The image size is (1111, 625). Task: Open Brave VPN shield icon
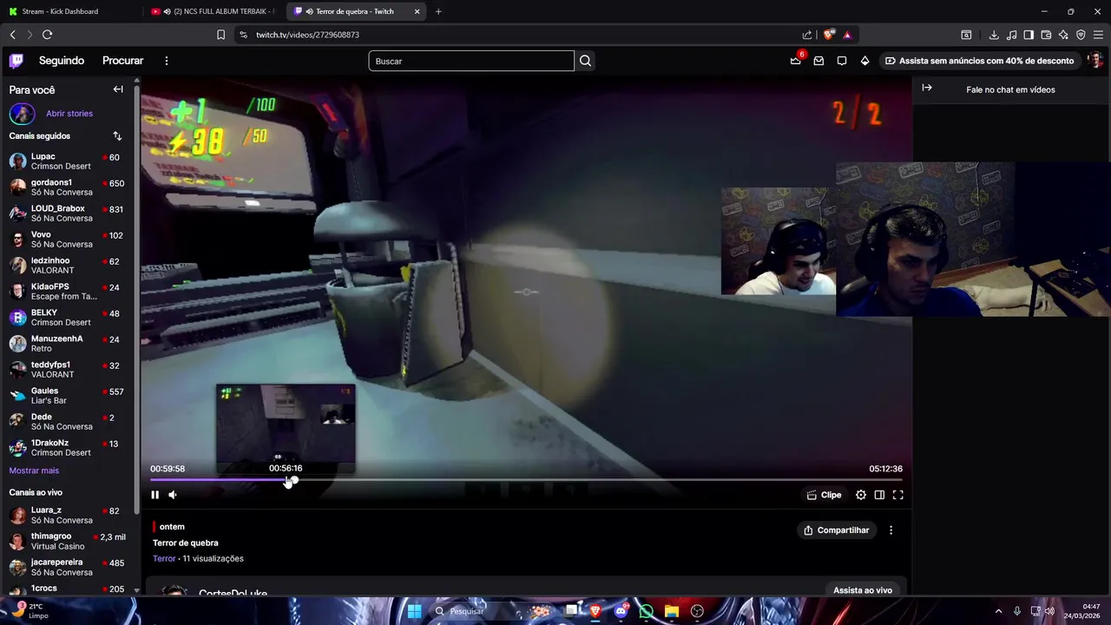click(1081, 35)
